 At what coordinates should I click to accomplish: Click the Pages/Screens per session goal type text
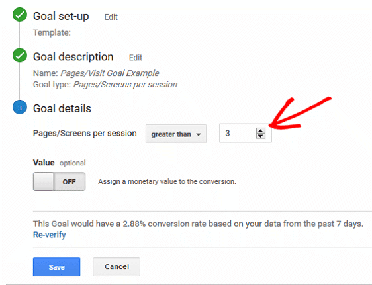point(125,85)
